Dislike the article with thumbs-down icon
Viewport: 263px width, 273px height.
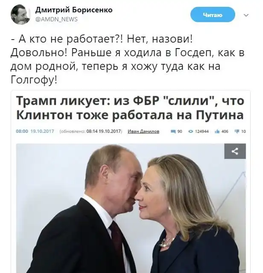click(237, 132)
